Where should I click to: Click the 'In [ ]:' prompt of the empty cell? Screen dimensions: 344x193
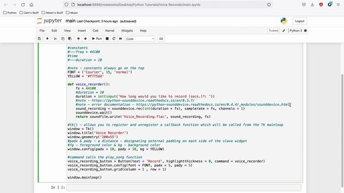[x=58, y=187]
